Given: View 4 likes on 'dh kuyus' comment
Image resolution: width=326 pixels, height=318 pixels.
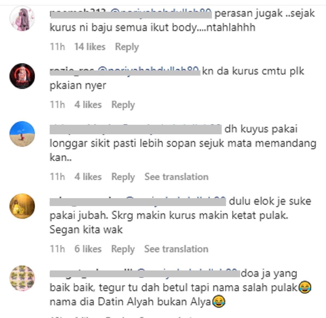Looking at the screenshot, I should [x=88, y=177].
